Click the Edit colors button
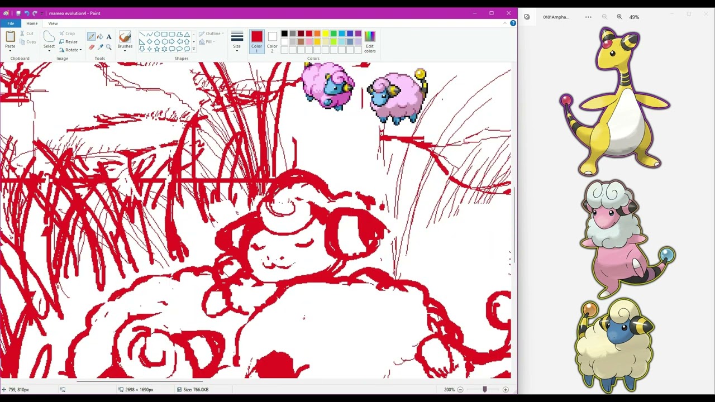The height and width of the screenshot is (402, 715). coord(370,41)
